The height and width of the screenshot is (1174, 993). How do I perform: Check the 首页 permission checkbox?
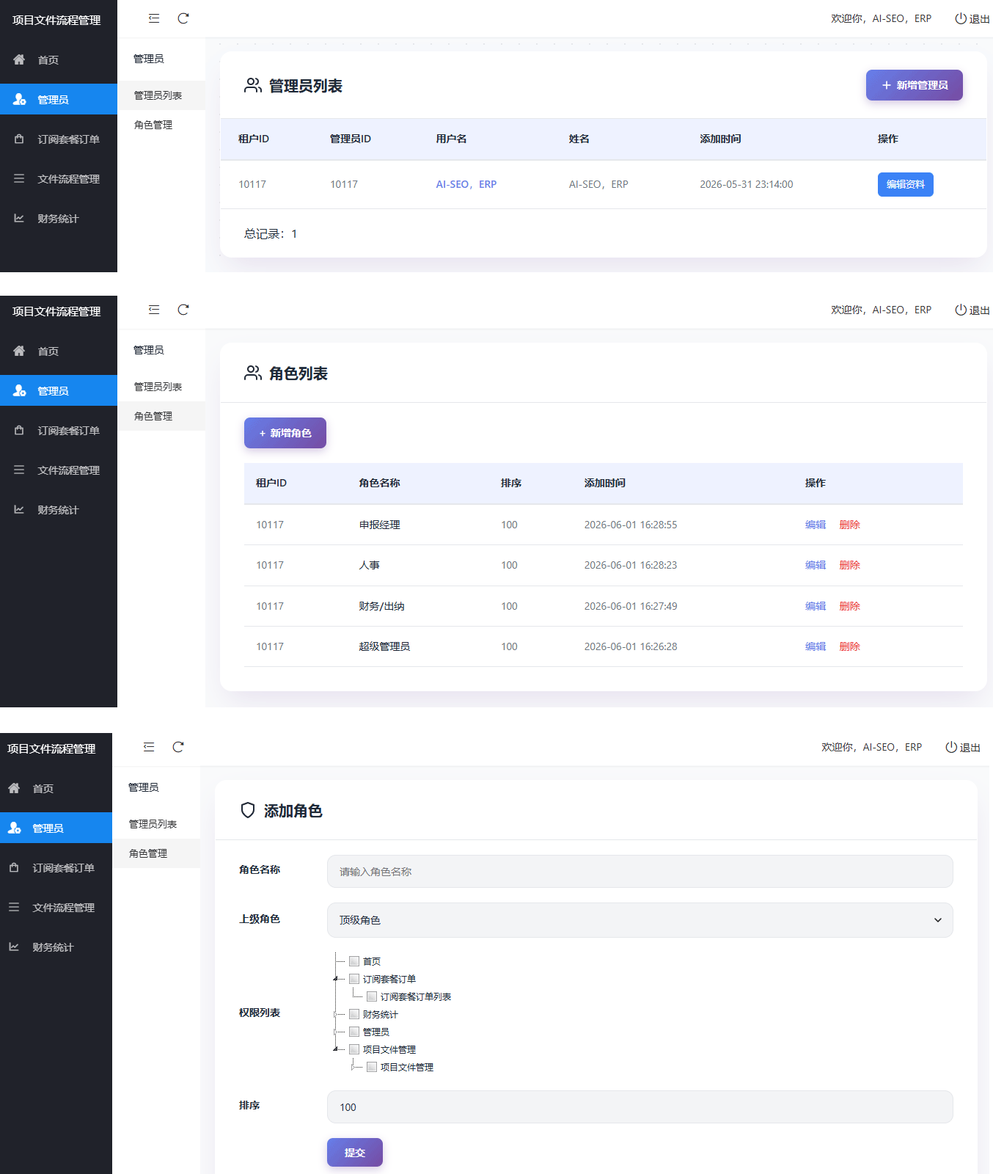pyautogui.click(x=354, y=961)
